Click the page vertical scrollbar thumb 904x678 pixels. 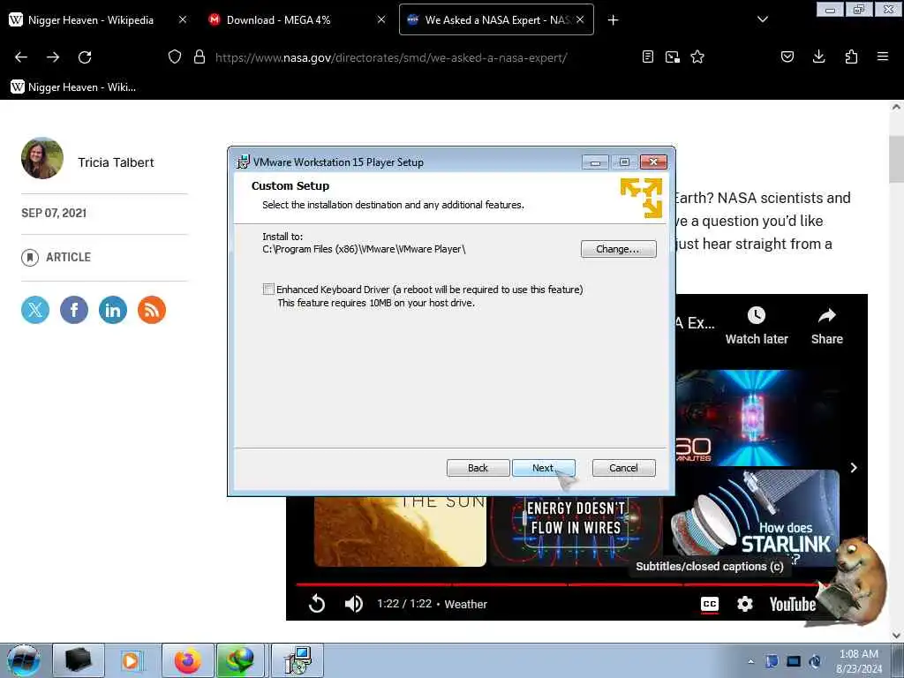pos(896,159)
